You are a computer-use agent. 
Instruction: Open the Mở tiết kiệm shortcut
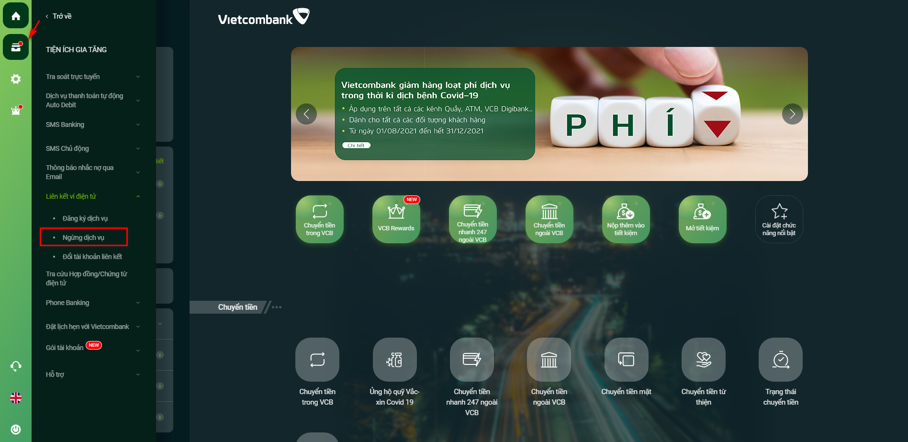[703, 219]
